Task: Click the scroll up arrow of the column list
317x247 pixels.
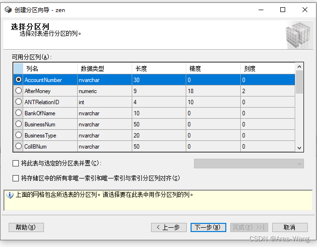Action: coord(300,67)
